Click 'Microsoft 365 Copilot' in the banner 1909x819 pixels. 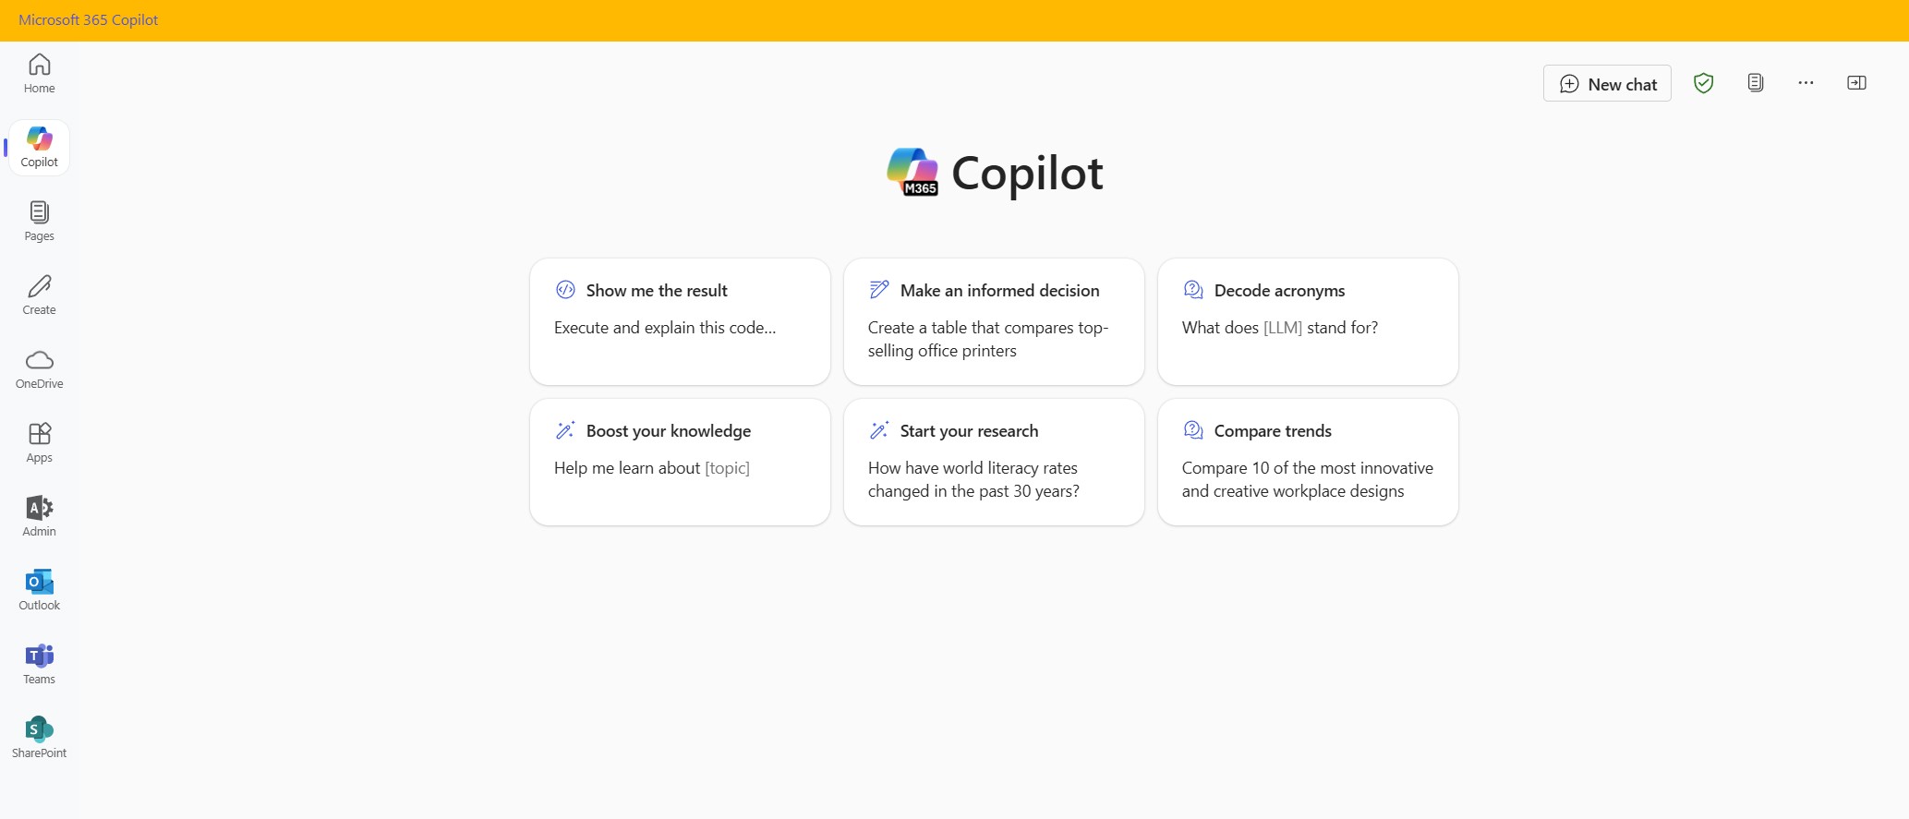pyautogui.click(x=88, y=19)
